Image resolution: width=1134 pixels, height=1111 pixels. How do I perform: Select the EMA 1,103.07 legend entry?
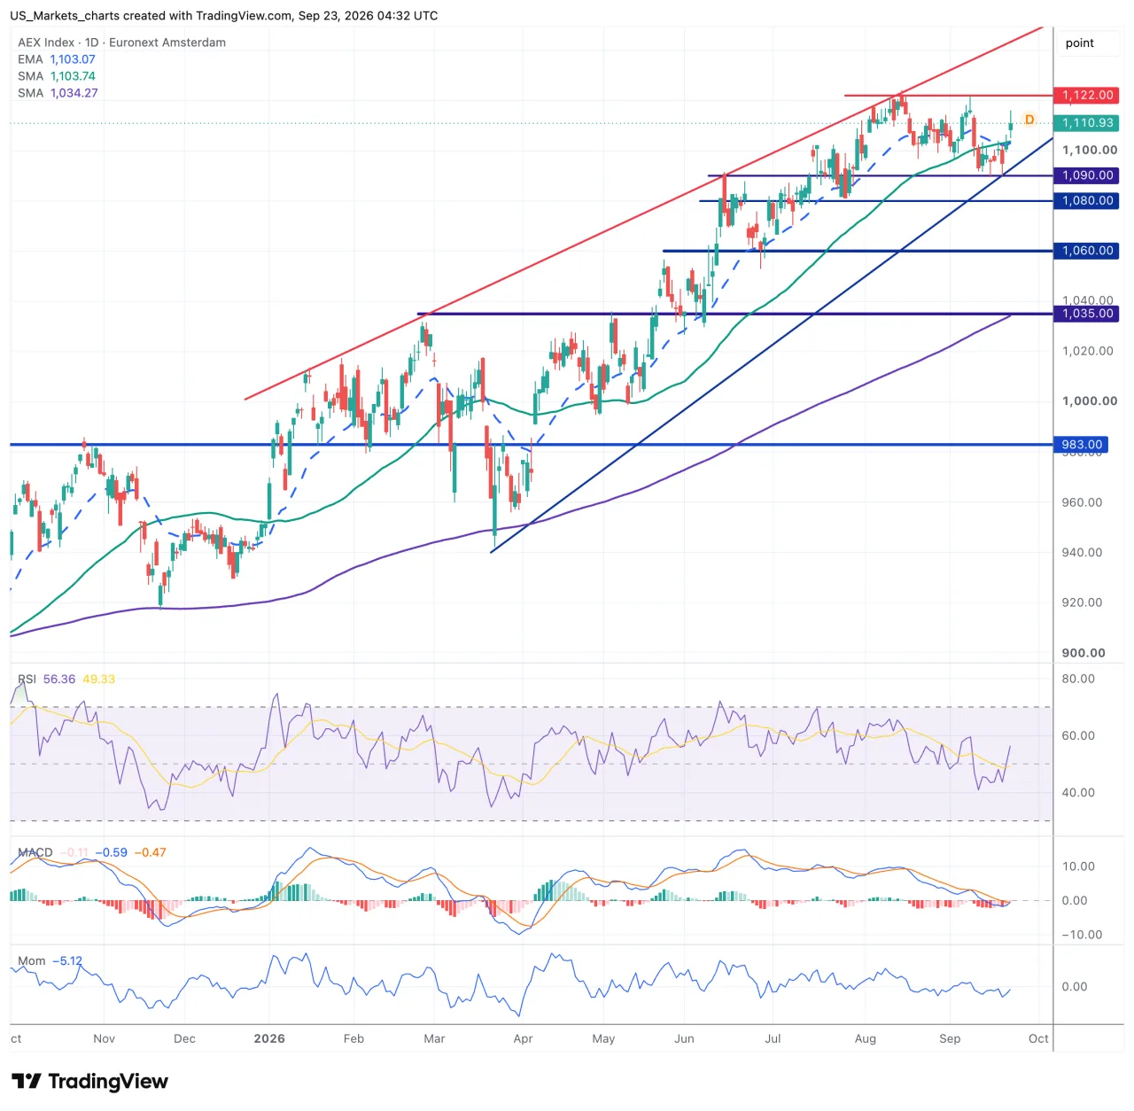pos(57,59)
